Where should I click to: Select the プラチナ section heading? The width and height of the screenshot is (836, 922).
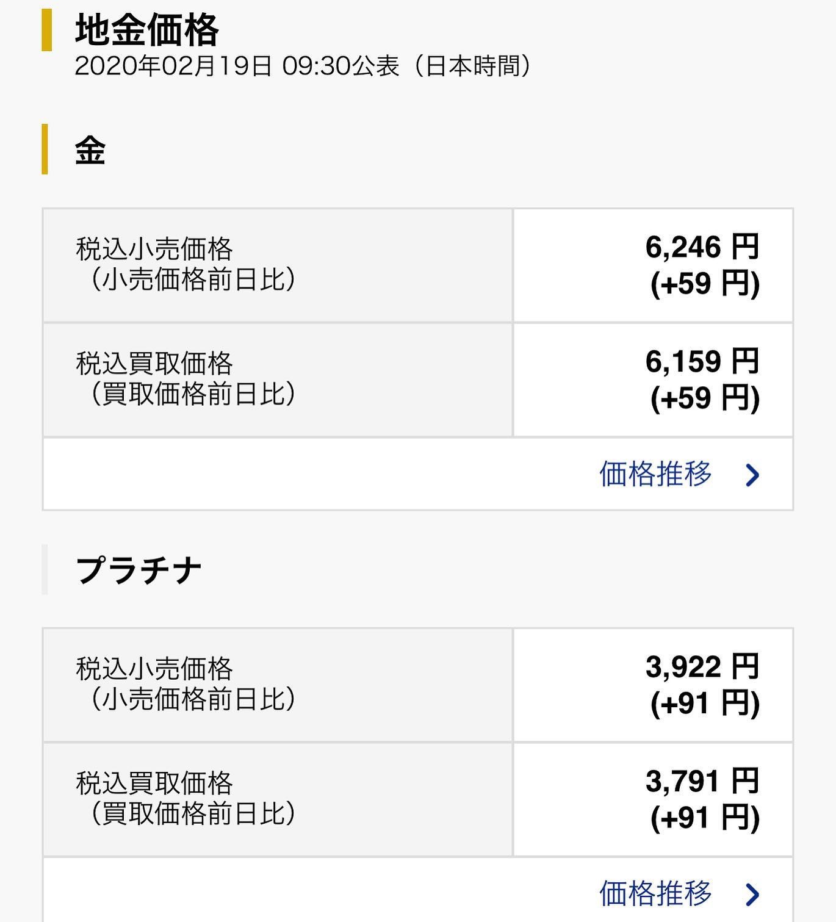point(139,571)
